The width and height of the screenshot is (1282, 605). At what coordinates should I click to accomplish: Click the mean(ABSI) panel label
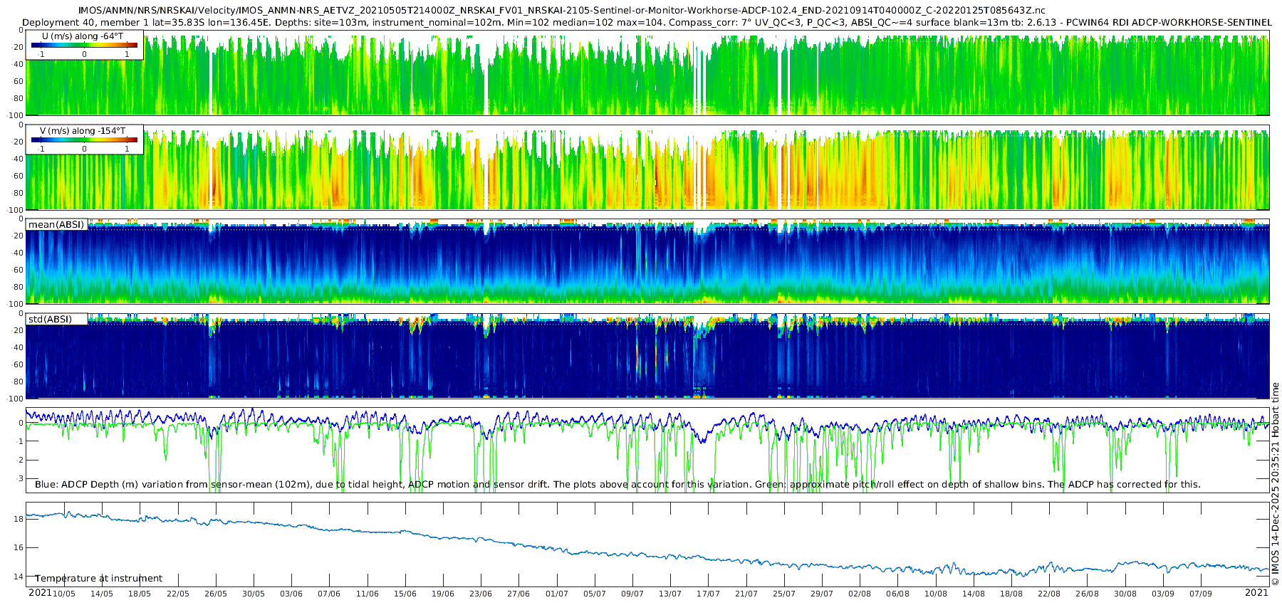pos(56,225)
